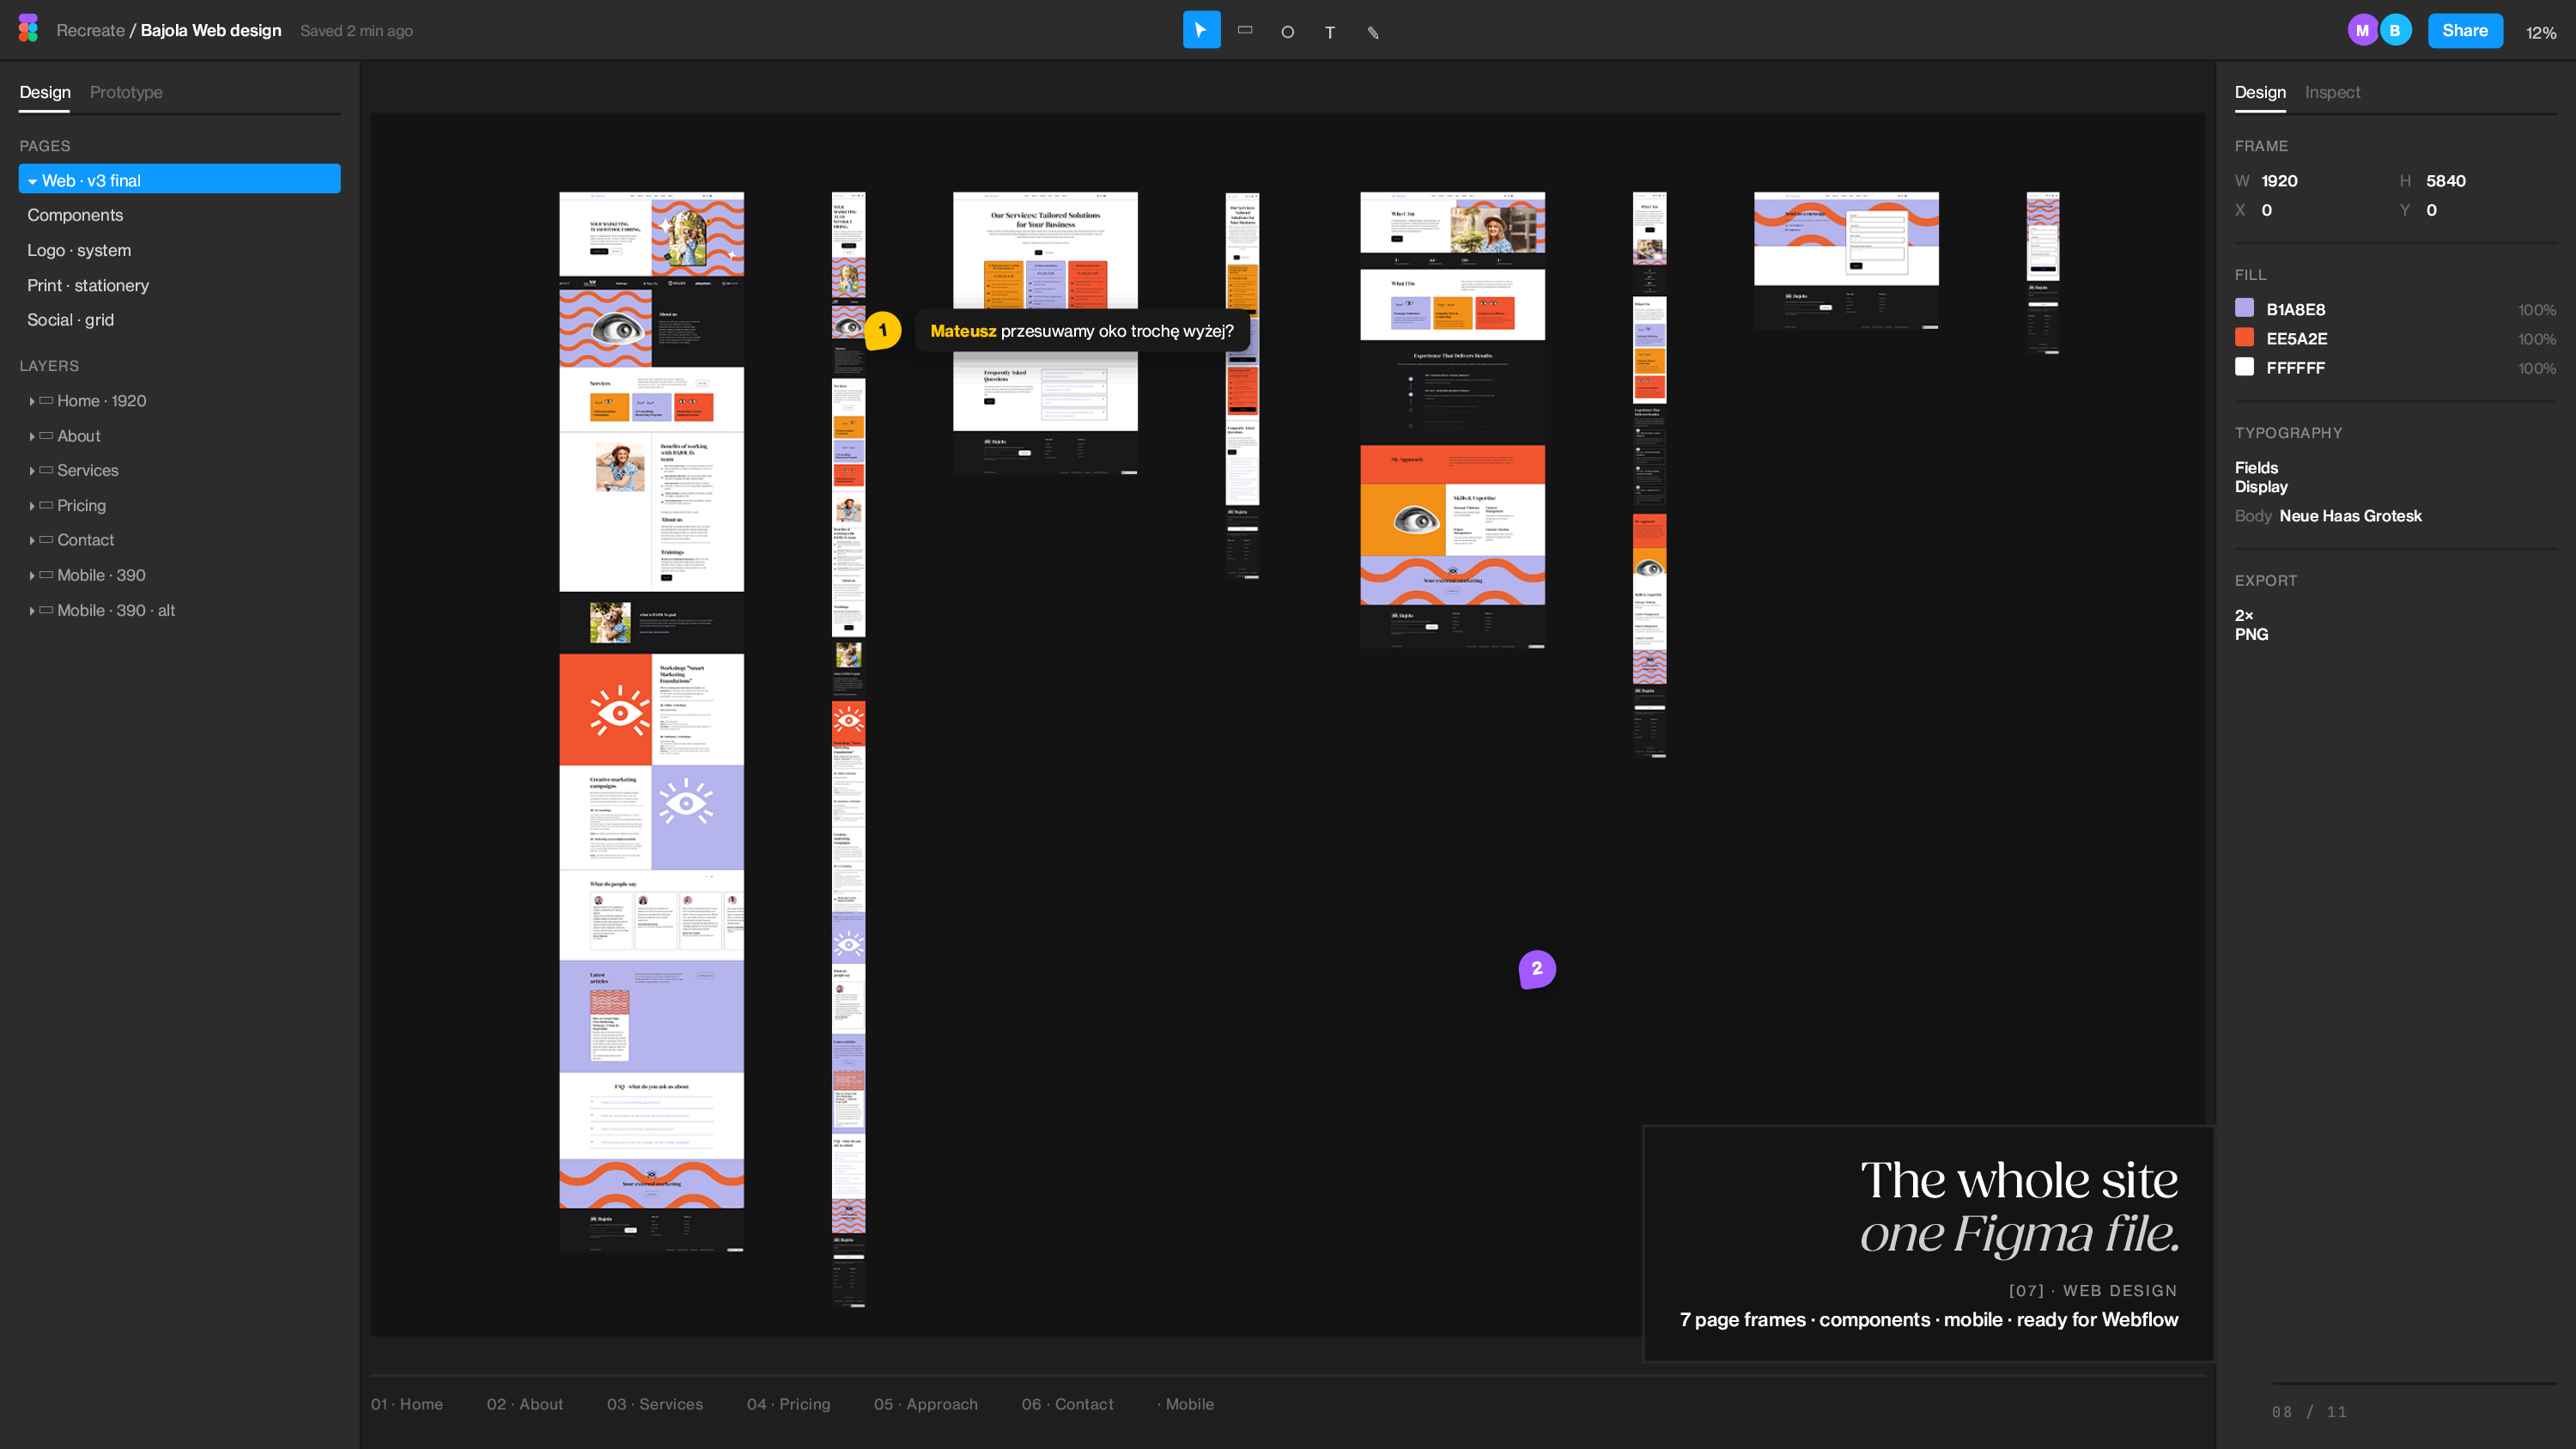Click the blue B user avatar
Image resolution: width=2576 pixels, height=1449 pixels.
coord(2395,30)
